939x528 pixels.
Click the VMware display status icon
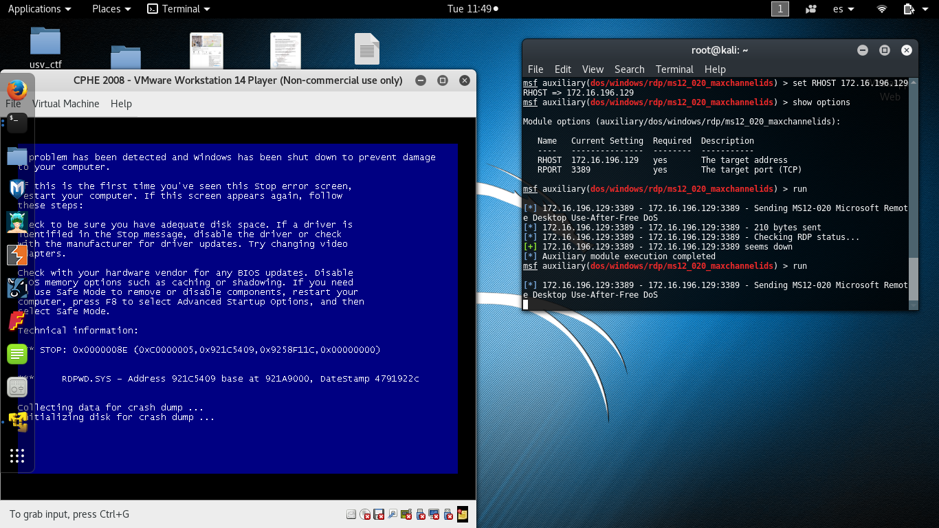tap(434, 514)
